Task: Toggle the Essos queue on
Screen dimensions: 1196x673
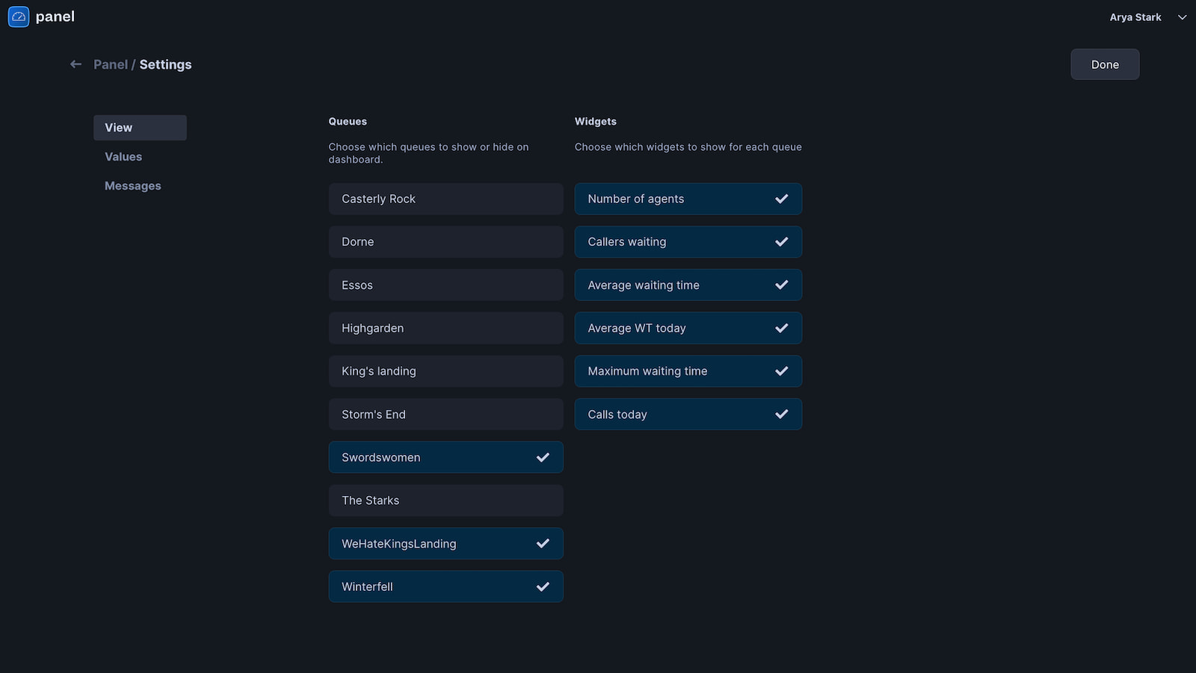Action: coord(446,285)
